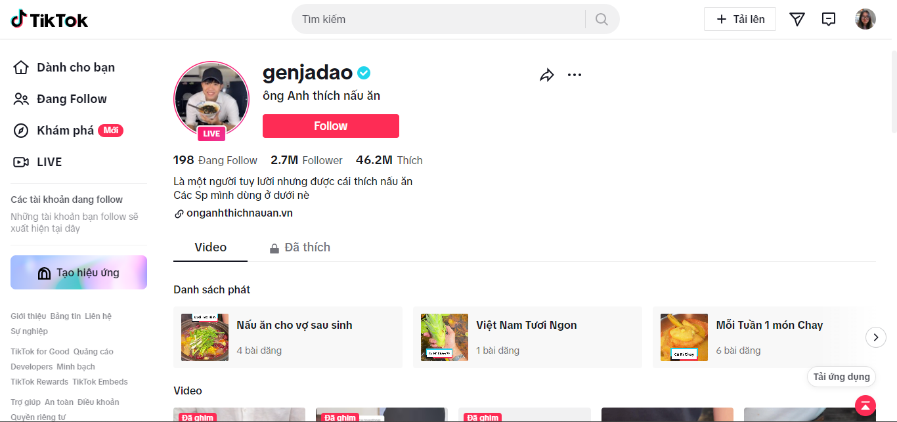Open user avatar in top bar
The image size is (897, 422).
pos(865,19)
